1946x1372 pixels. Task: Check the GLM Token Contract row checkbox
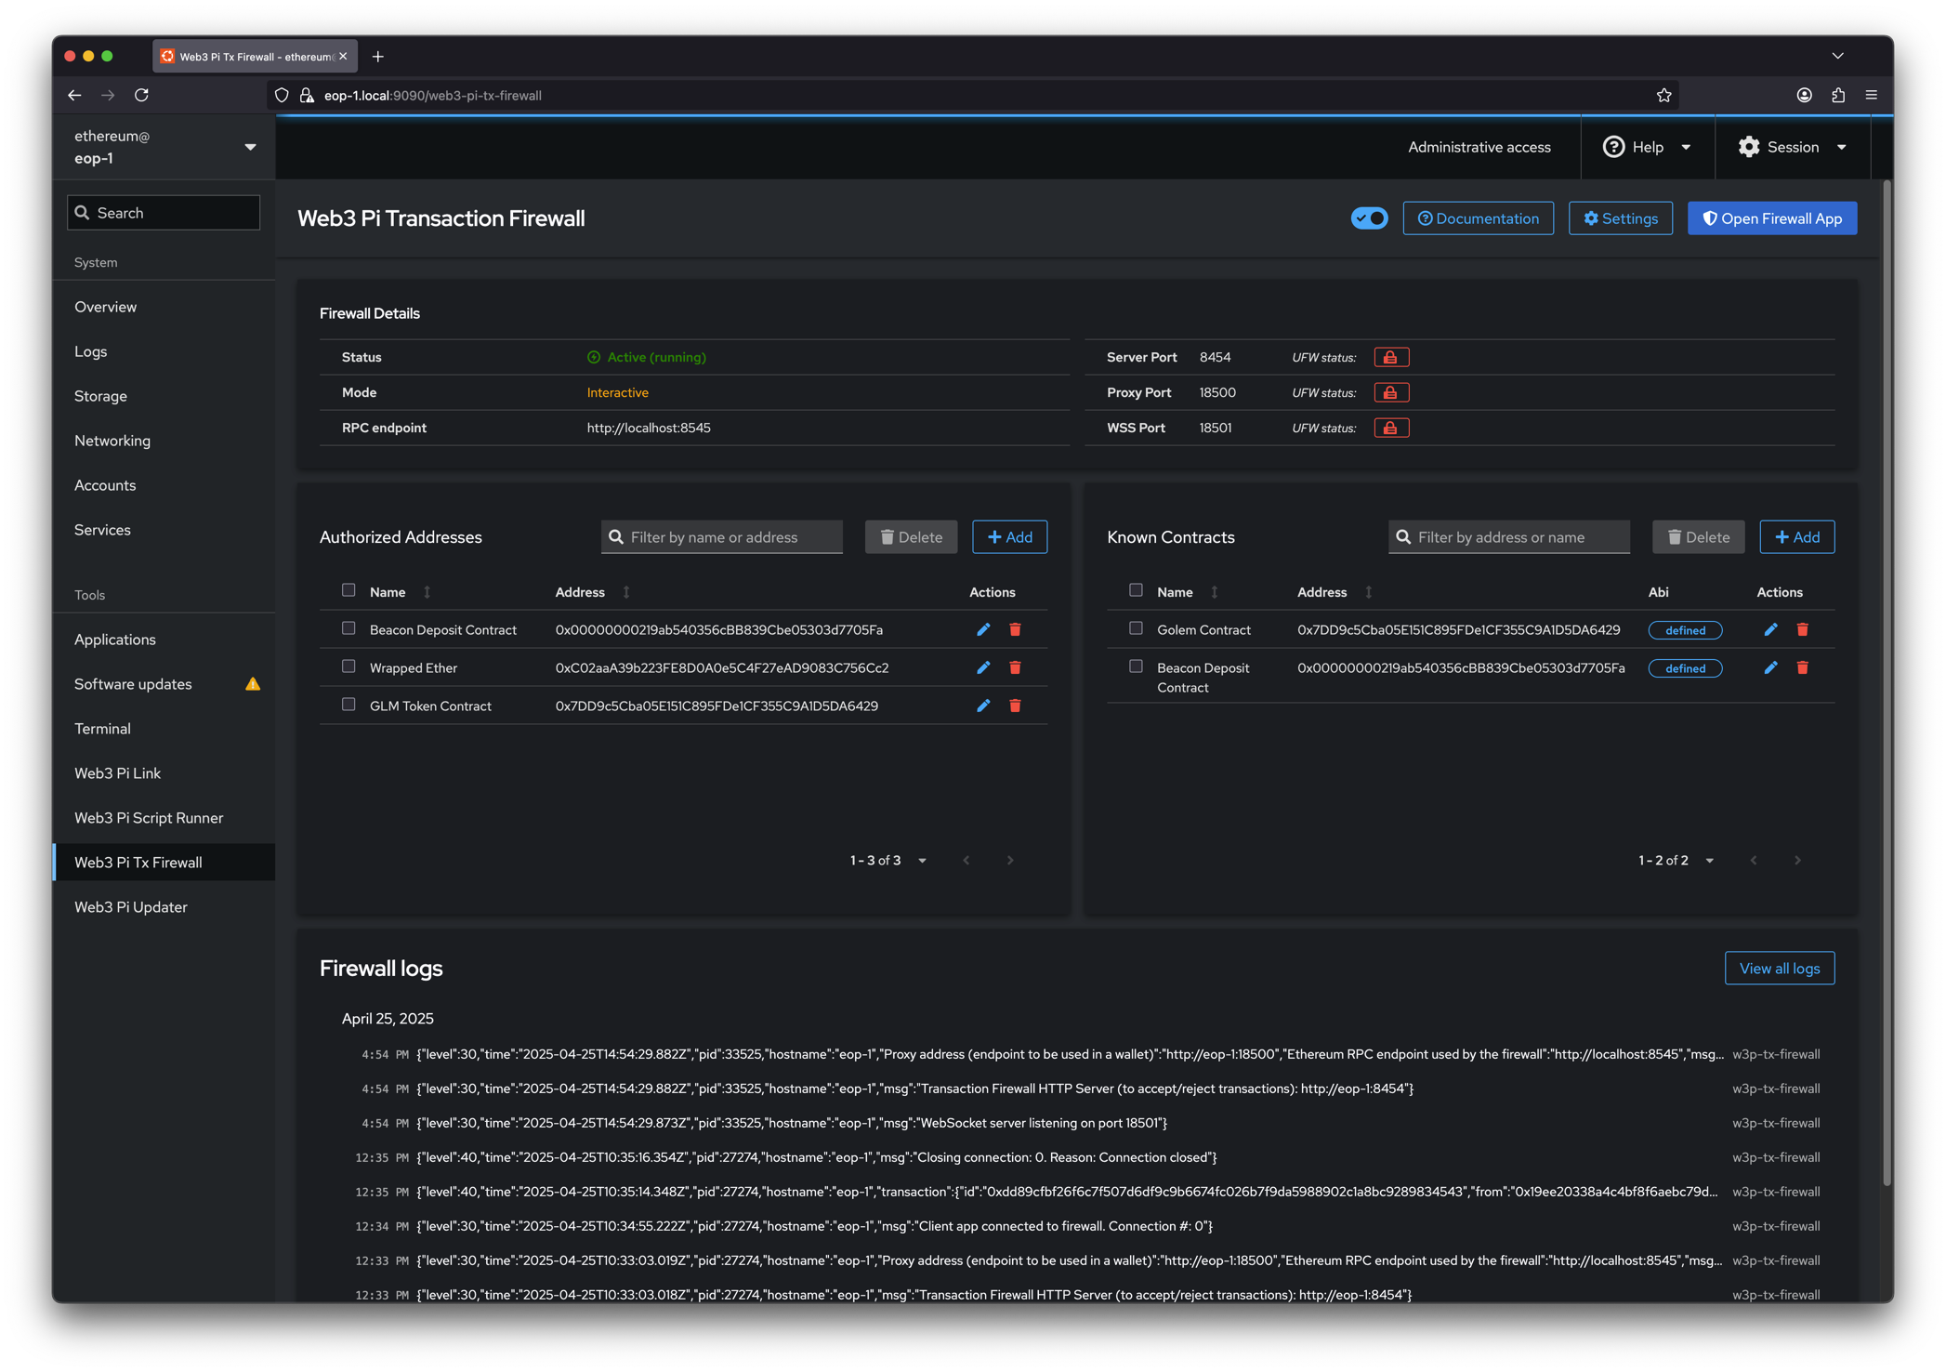tap(348, 705)
